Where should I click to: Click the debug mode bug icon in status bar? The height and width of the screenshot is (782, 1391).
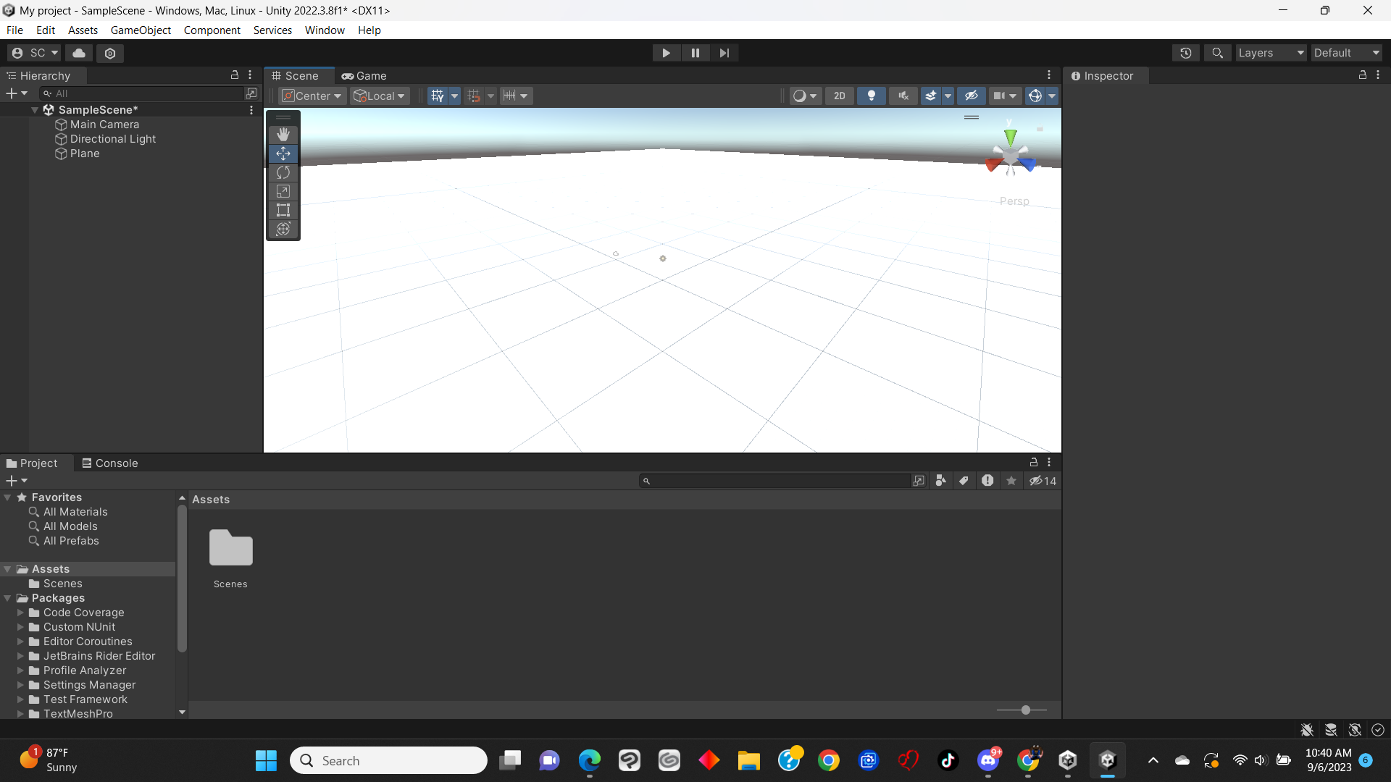[1307, 730]
